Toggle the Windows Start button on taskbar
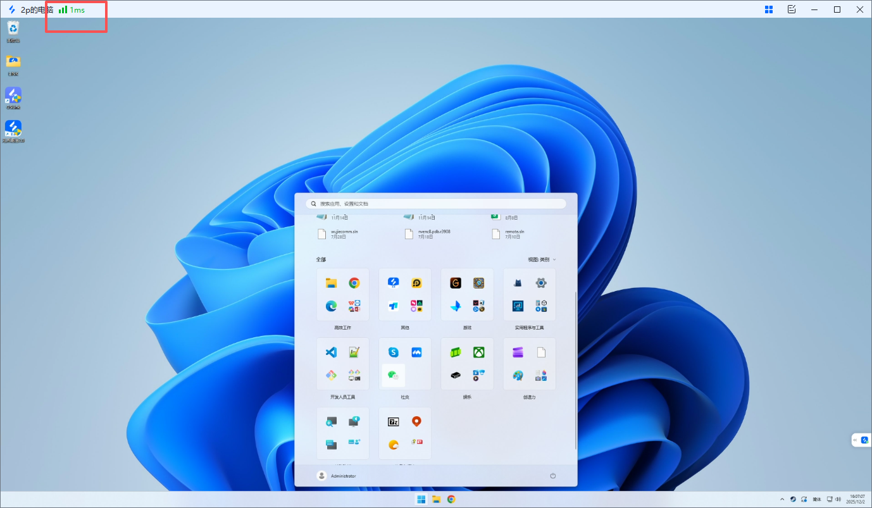 click(421, 499)
